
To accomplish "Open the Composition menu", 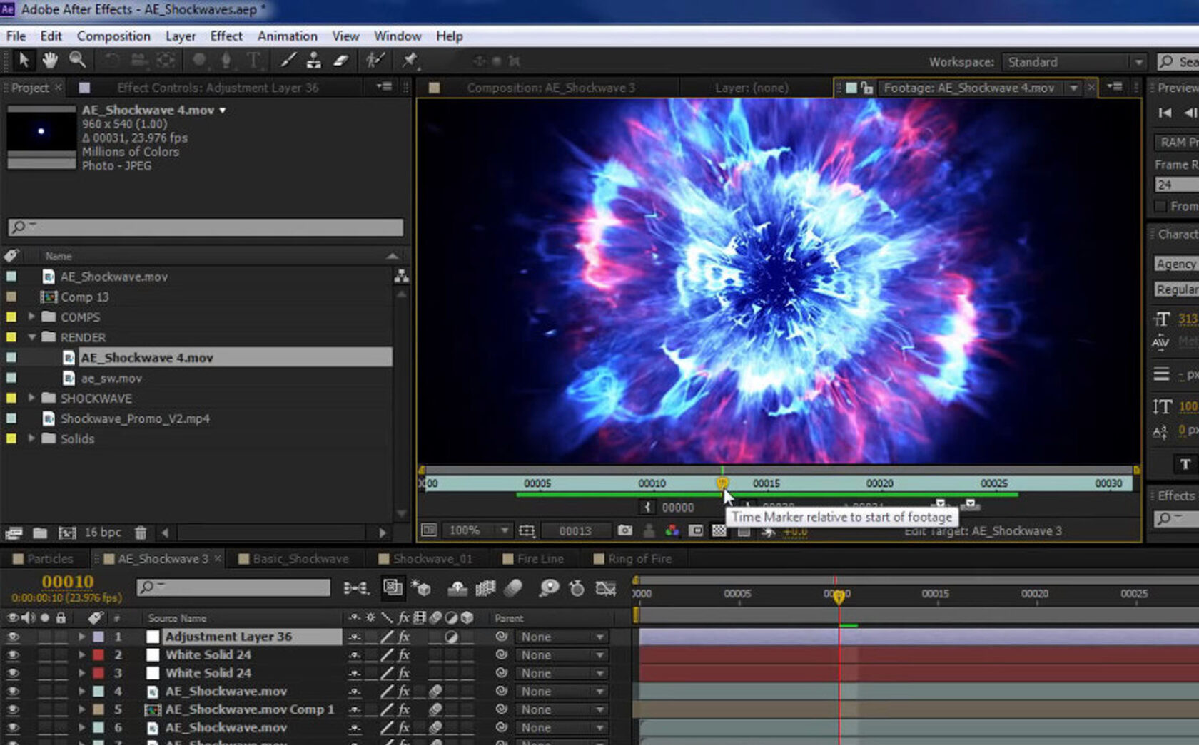I will click(113, 36).
